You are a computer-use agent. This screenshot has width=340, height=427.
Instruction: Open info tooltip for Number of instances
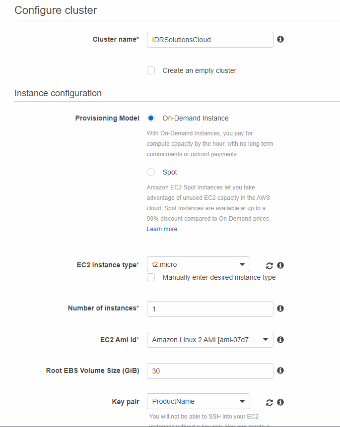280,308
